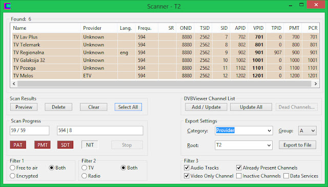Image resolution: width=328 pixels, height=187 pixels.
Task: Select the TV Galaksija 32 channel row
Action: [165, 60]
